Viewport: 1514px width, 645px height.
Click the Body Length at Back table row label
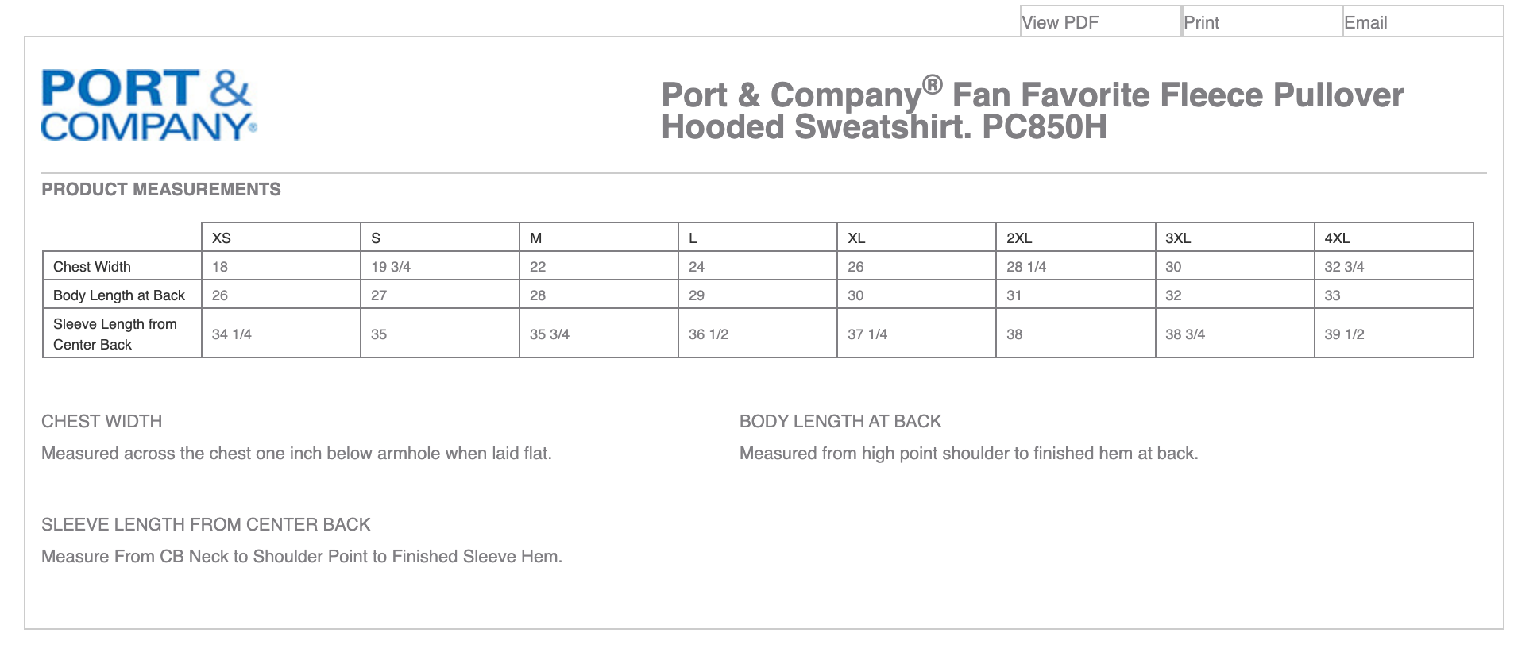119,295
